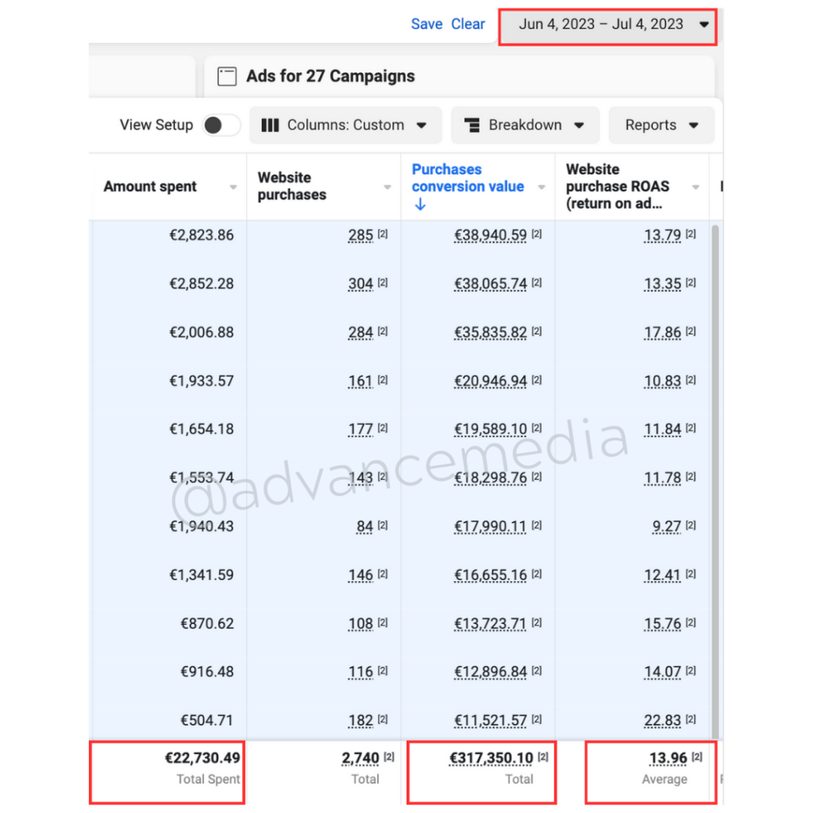The image size is (813, 813).
Task: Open the Reports menu
Action: [661, 125]
